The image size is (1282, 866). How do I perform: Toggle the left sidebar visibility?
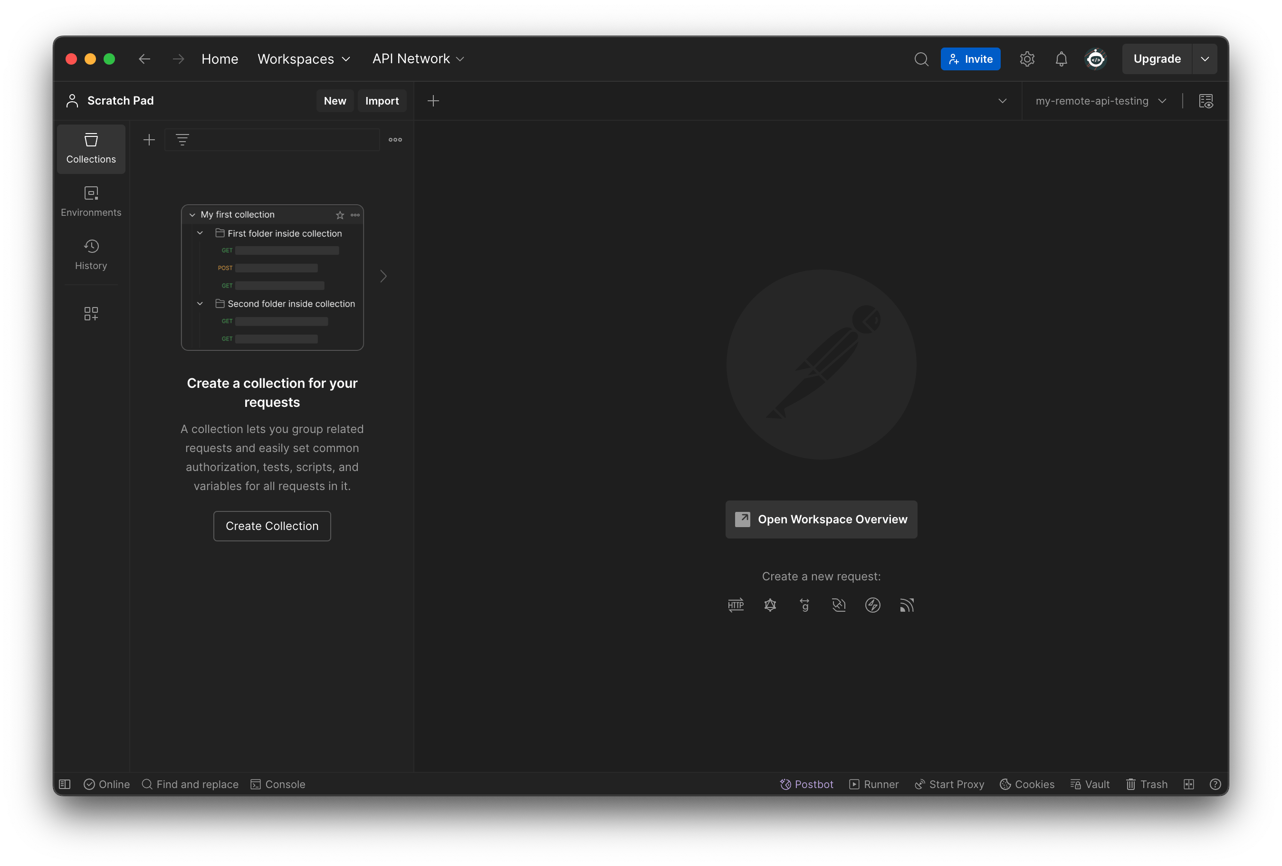point(65,784)
